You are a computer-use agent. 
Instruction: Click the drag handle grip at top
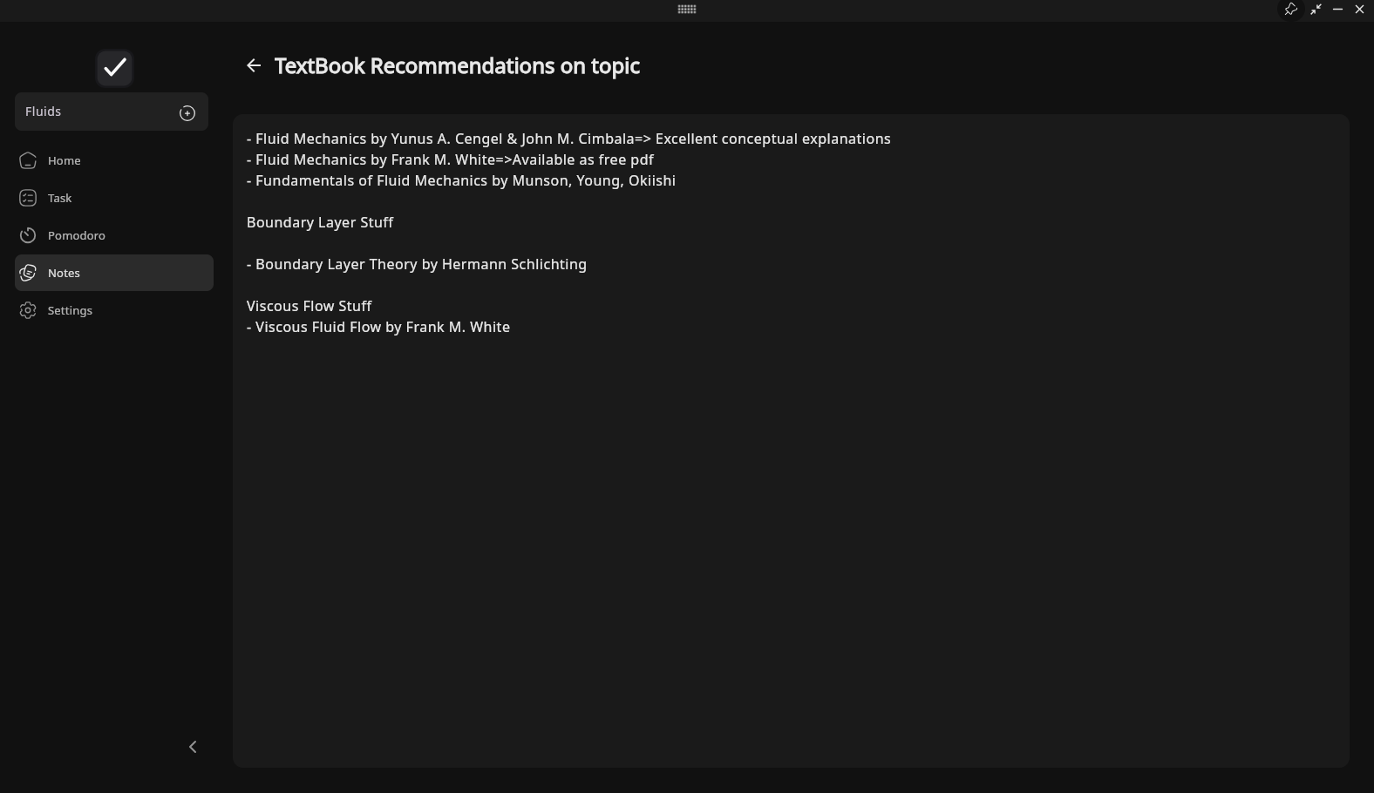(687, 9)
